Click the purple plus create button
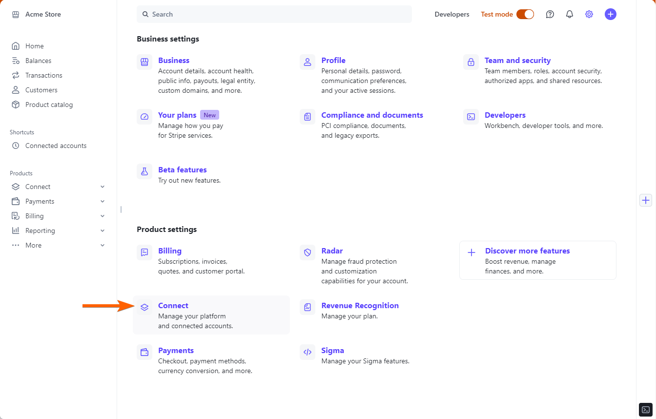This screenshot has width=656, height=419. [x=610, y=14]
